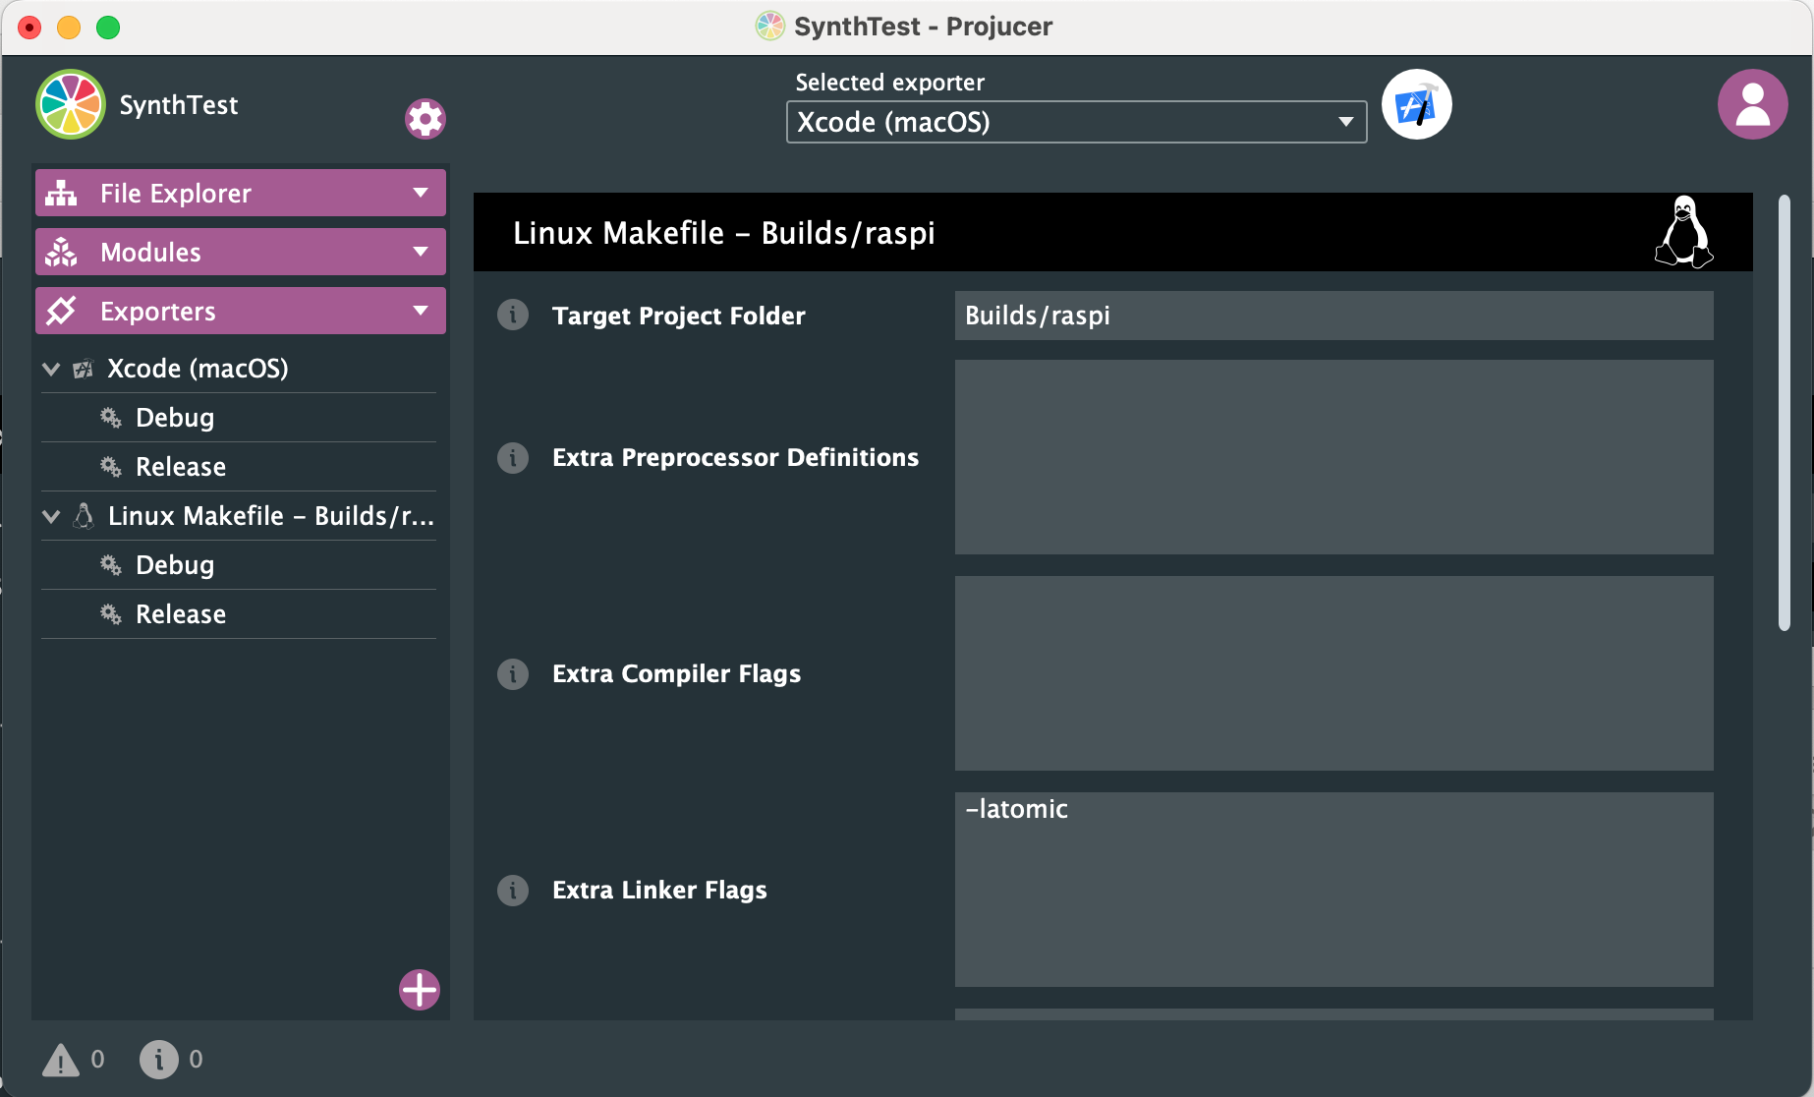Image resolution: width=1814 pixels, height=1097 pixels.
Task: Select Debug configuration under Xcode (macOS)
Action: (x=239, y=418)
